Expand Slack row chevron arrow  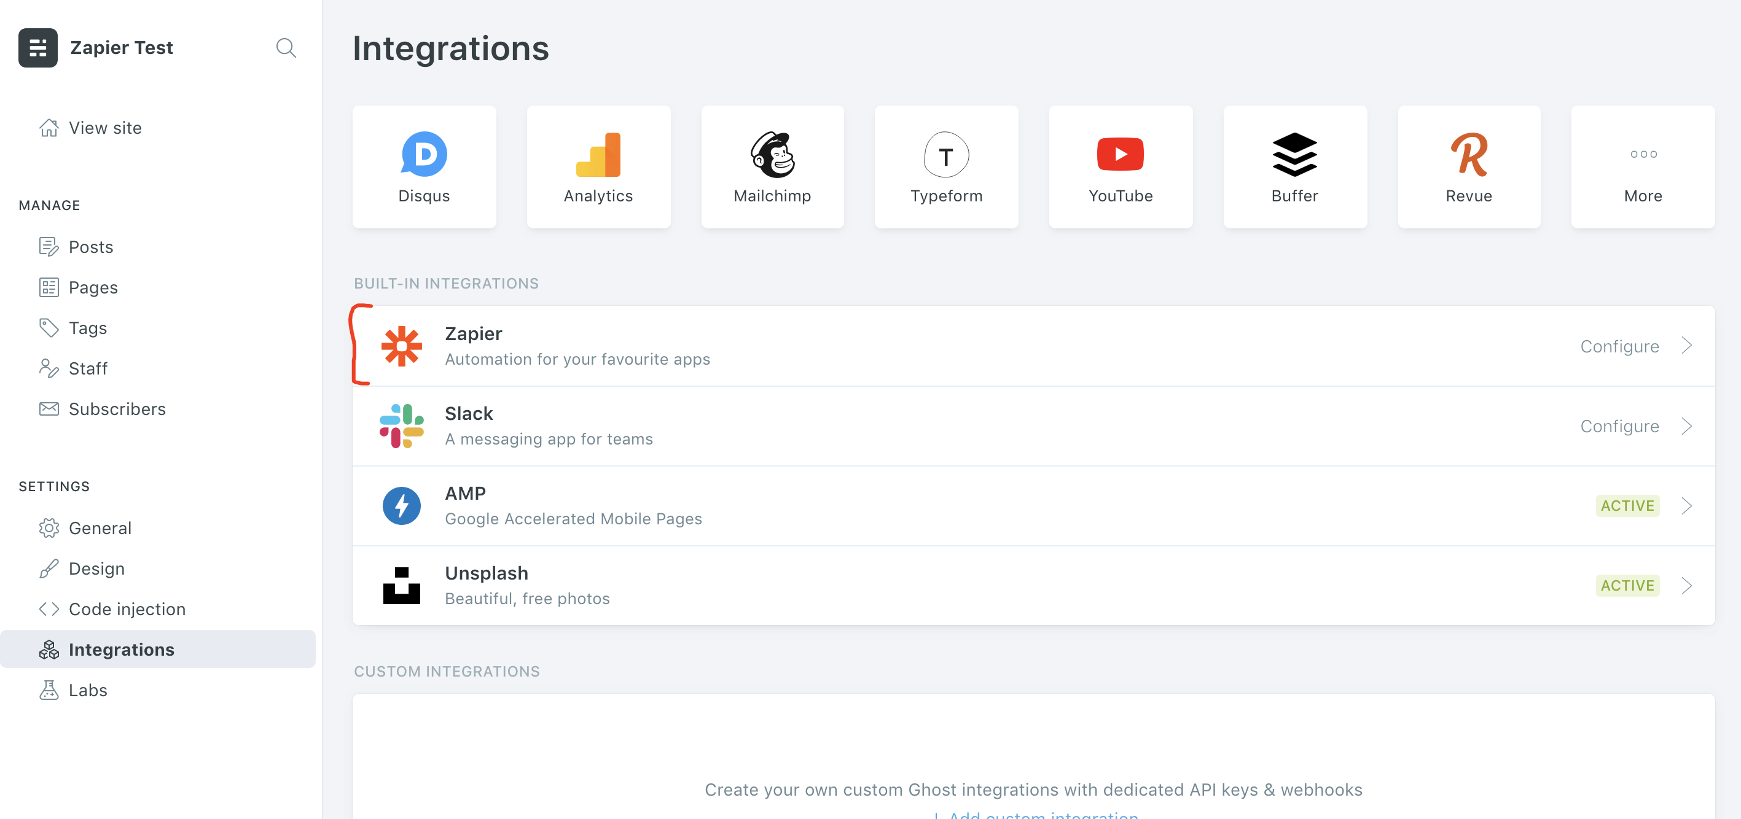point(1686,425)
